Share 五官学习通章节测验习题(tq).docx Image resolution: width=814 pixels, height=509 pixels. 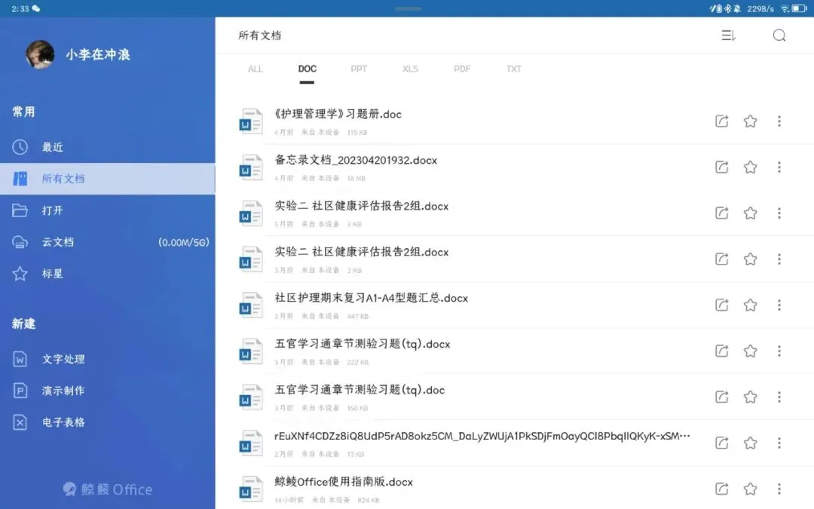tap(721, 351)
